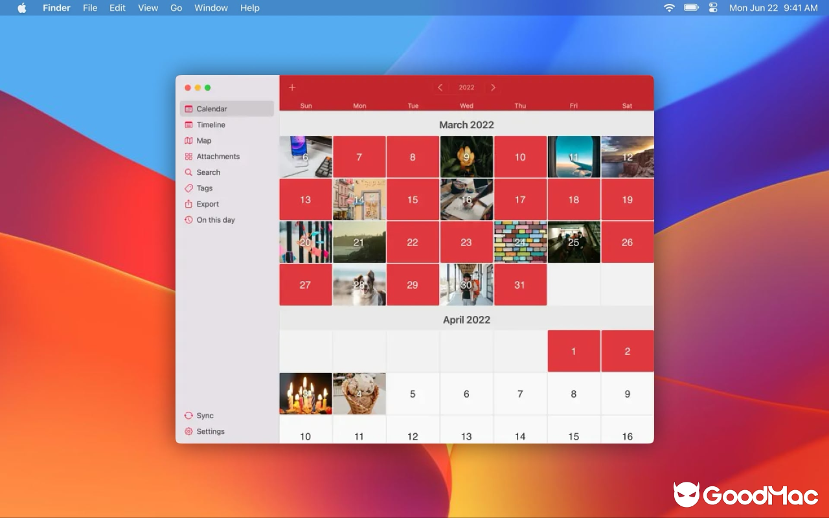829x518 pixels.
Task: Select the On this day label
Action: coord(216,220)
